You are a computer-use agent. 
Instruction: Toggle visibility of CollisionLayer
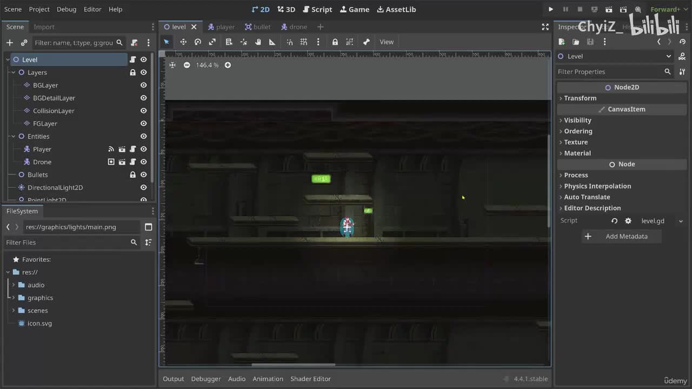point(144,111)
